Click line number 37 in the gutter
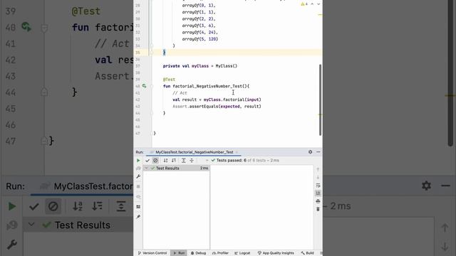The width and height of the screenshot is (456, 256). (138, 66)
